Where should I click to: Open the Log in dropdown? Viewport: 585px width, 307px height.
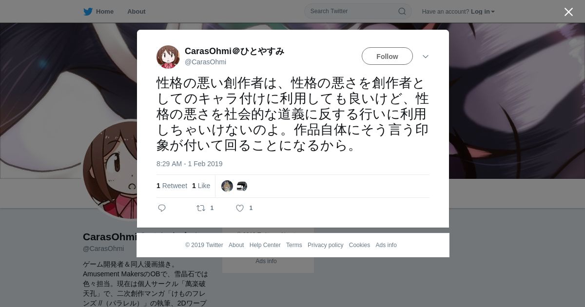(483, 12)
